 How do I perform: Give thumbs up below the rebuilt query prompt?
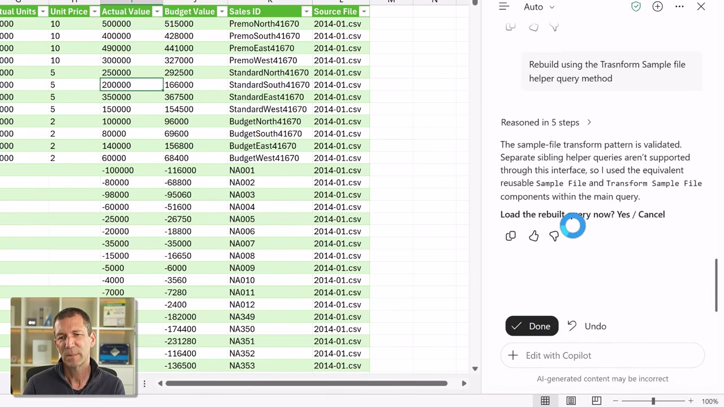tap(533, 236)
